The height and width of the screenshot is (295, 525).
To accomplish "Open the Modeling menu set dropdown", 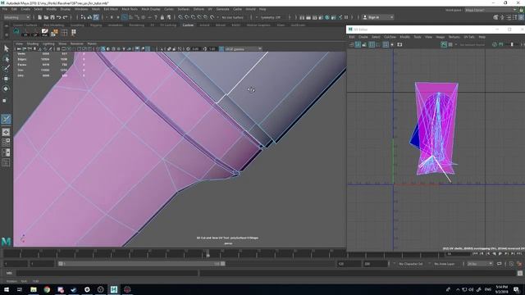I will click(16, 17).
